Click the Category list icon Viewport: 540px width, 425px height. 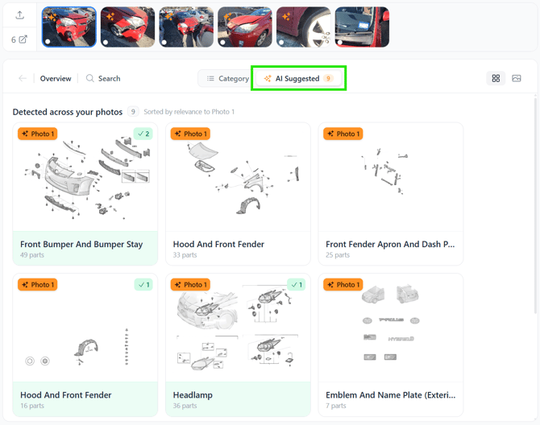tap(210, 78)
